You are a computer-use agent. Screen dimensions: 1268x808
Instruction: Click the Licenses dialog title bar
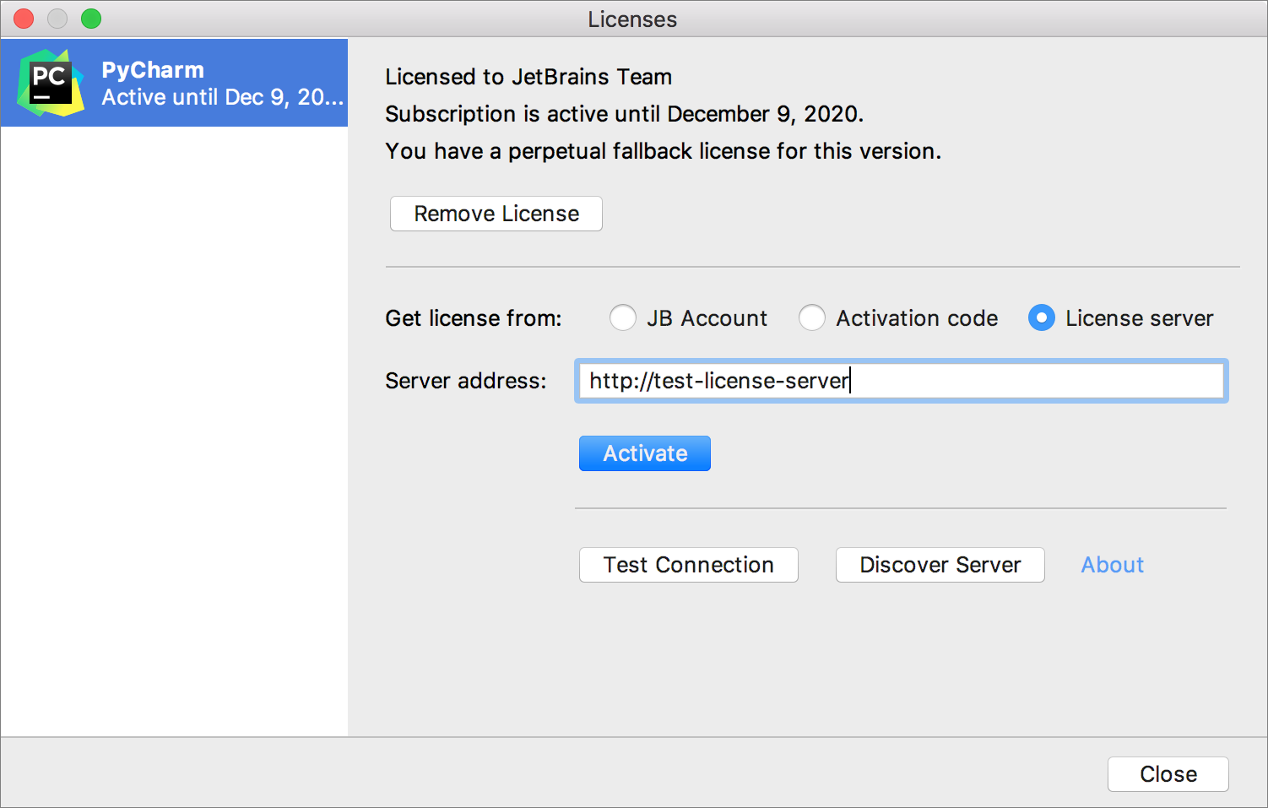(x=632, y=19)
